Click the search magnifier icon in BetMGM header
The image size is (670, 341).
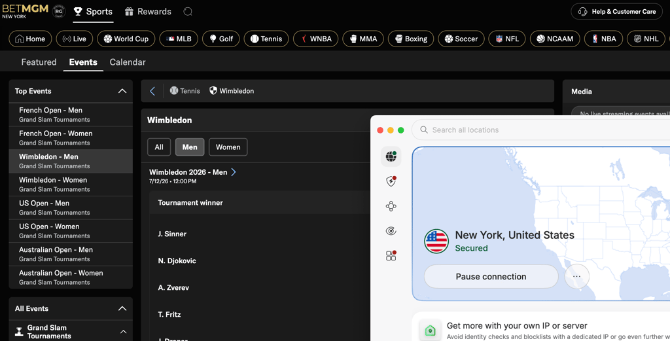188,12
